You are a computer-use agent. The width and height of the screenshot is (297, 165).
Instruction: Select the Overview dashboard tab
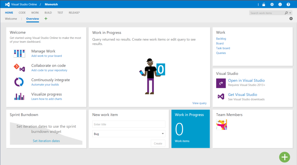32,19
